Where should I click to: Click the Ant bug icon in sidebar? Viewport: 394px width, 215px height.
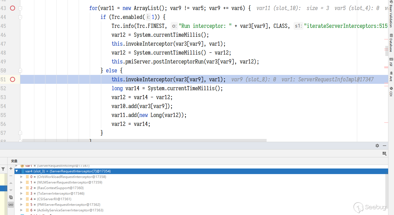pos(391,73)
